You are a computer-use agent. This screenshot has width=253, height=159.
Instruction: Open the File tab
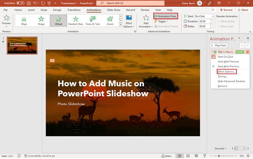[5, 10]
